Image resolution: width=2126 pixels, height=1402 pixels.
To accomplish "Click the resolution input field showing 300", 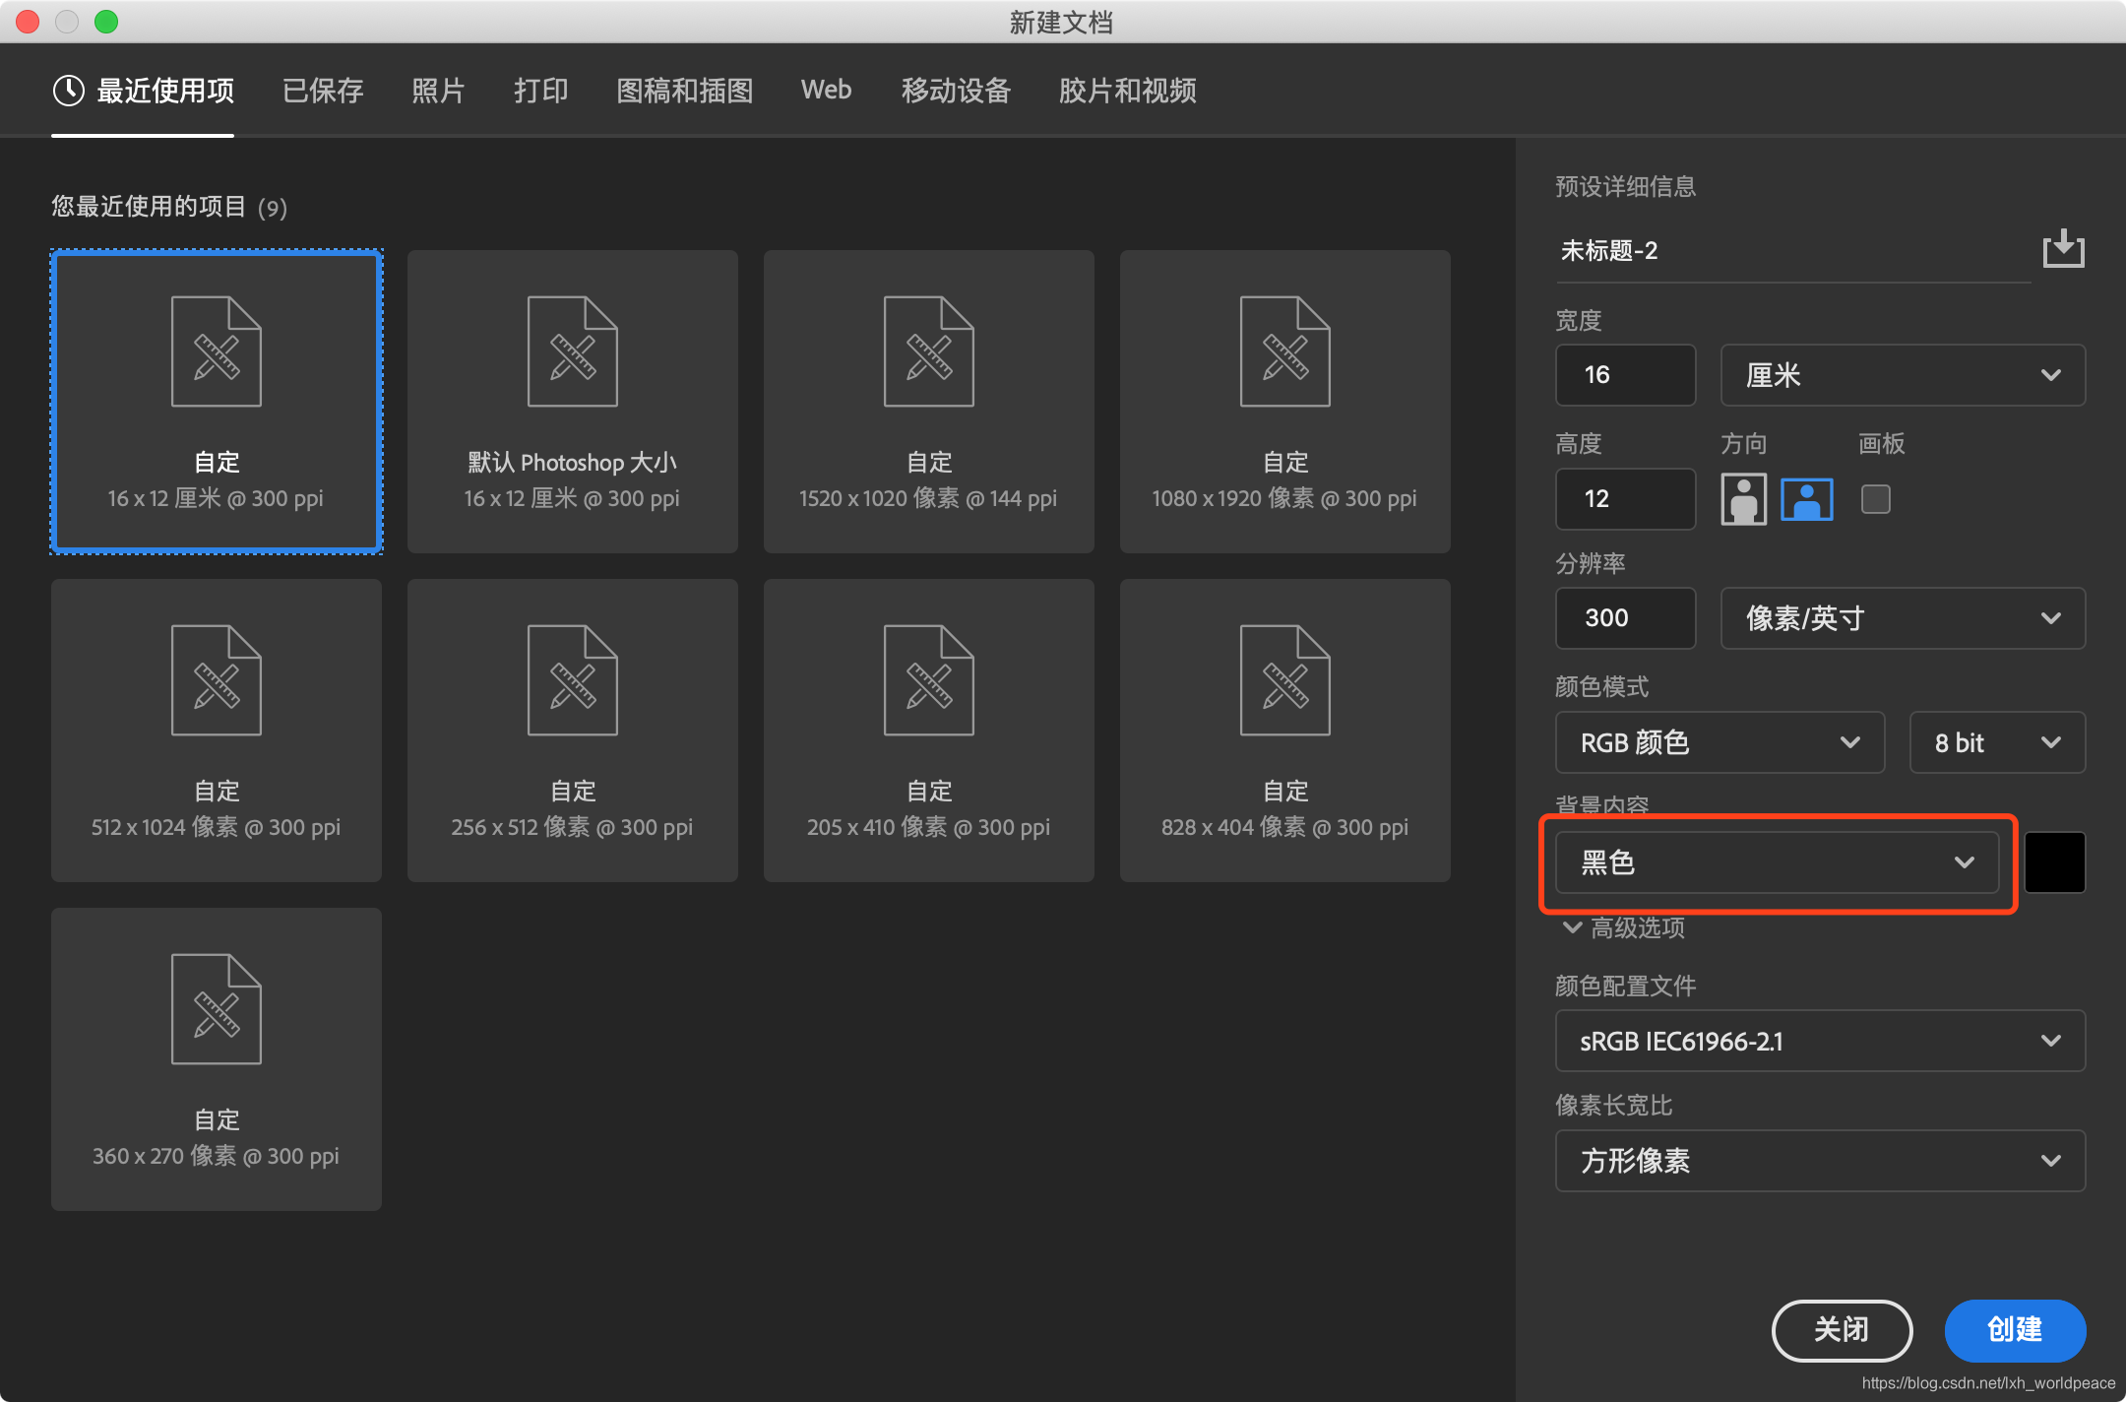I will (x=1625, y=618).
